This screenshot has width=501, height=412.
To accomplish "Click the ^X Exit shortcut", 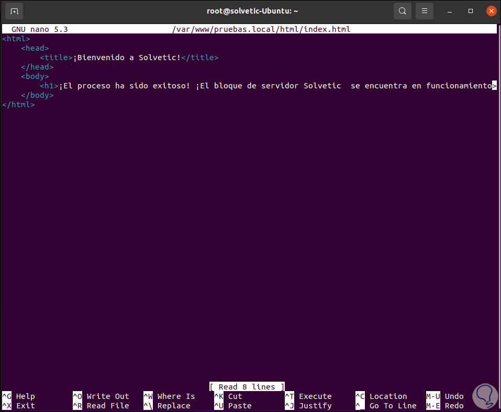I will tap(18, 406).
